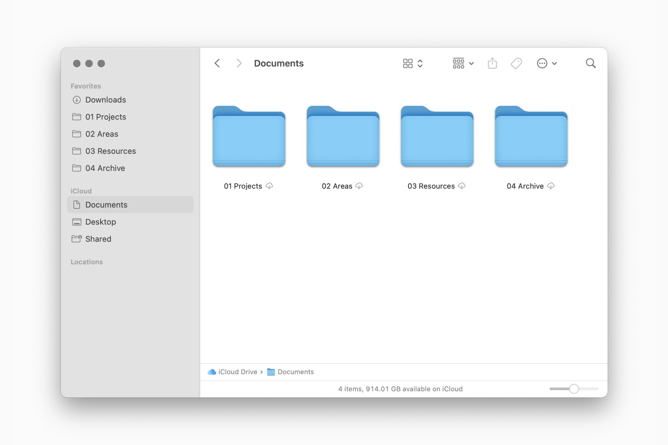Expand the Locations sidebar section

[x=87, y=262]
